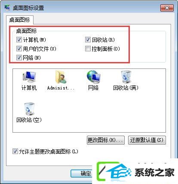Select the 计算机 computer icon in preview
The width and height of the screenshot is (178, 184).
tap(29, 77)
